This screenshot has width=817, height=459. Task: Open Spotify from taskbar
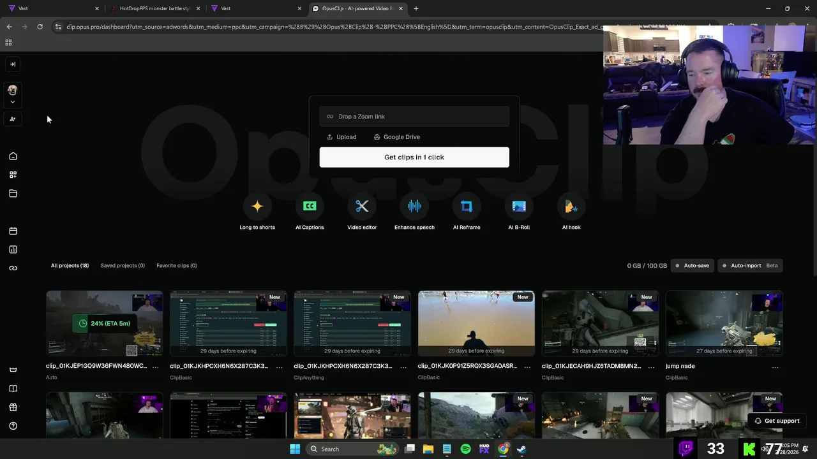pyautogui.click(x=465, y=449)
